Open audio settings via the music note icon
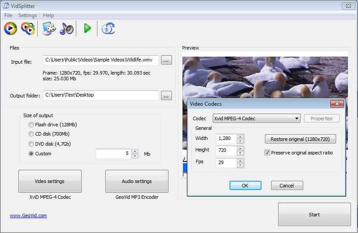The image size is (358, 233). 67,29
